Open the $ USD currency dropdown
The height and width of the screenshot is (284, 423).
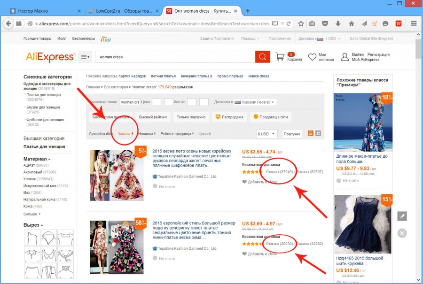[x=266, y=134]
